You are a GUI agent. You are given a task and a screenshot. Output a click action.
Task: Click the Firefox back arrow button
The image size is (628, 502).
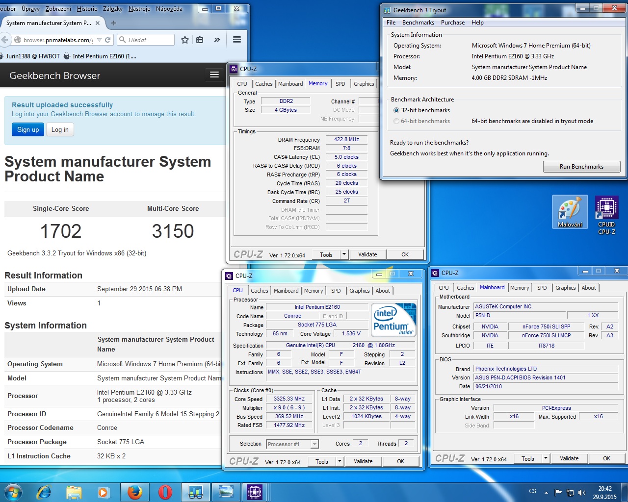pyautogui.click(x=4, y=40)
